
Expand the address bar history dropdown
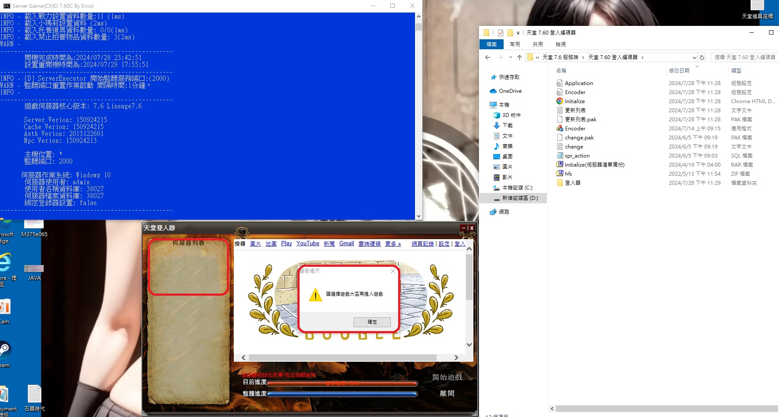694,57
